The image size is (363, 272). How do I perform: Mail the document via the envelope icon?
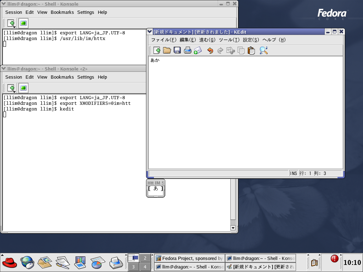pos(197,50)
